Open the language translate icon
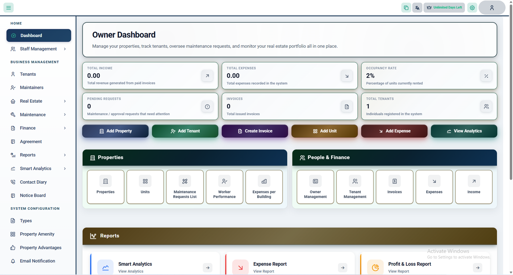The image size is (513, 275). tap(417, 8)
